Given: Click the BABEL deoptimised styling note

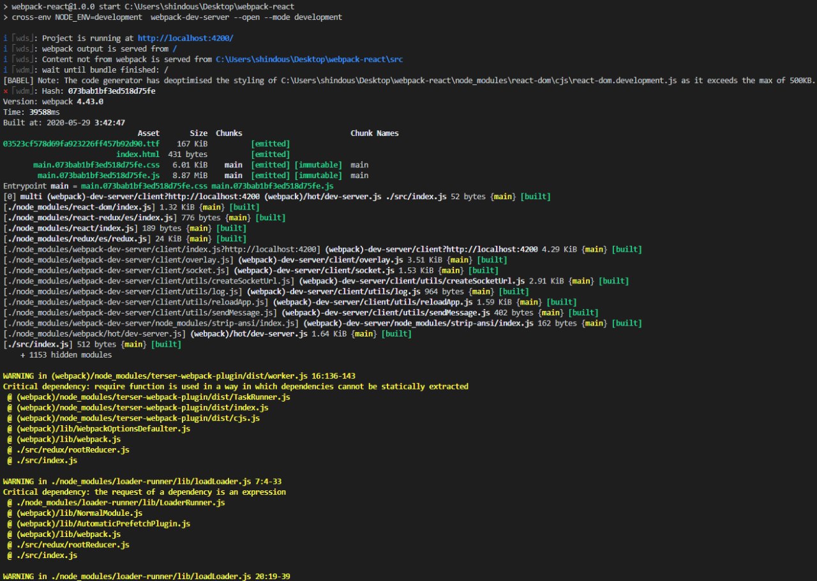Looking at the screenshot, I should (x=409, y=80).
